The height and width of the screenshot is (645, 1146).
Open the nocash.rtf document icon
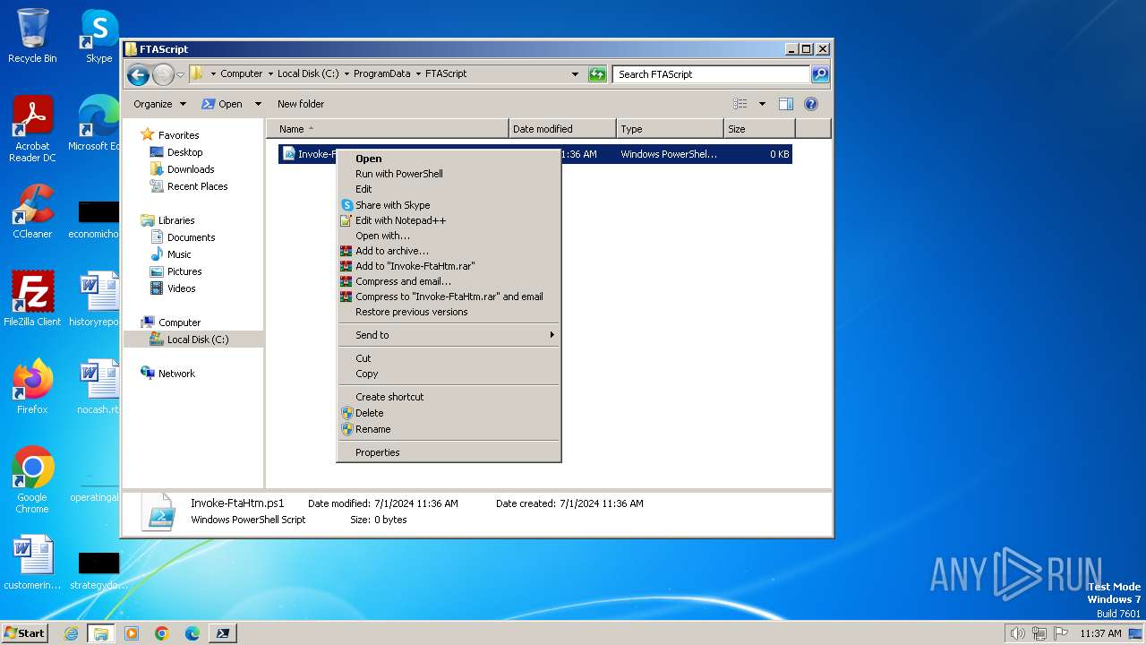coord(98,387)
